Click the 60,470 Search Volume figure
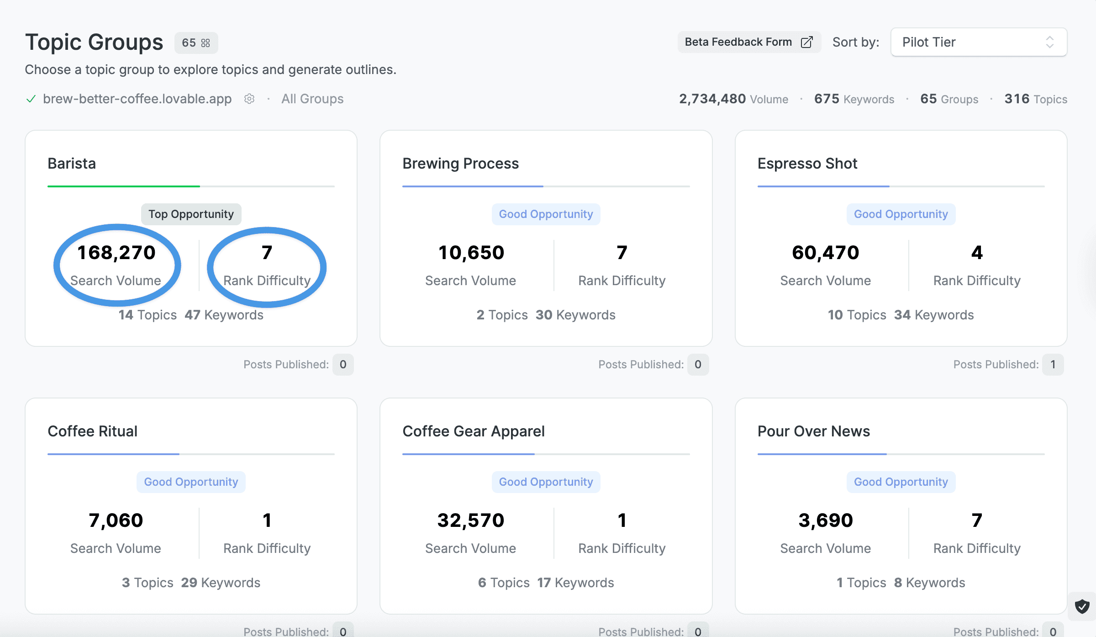The width and height of the screenshot is (1096, 637). click(x=826, y=253)
